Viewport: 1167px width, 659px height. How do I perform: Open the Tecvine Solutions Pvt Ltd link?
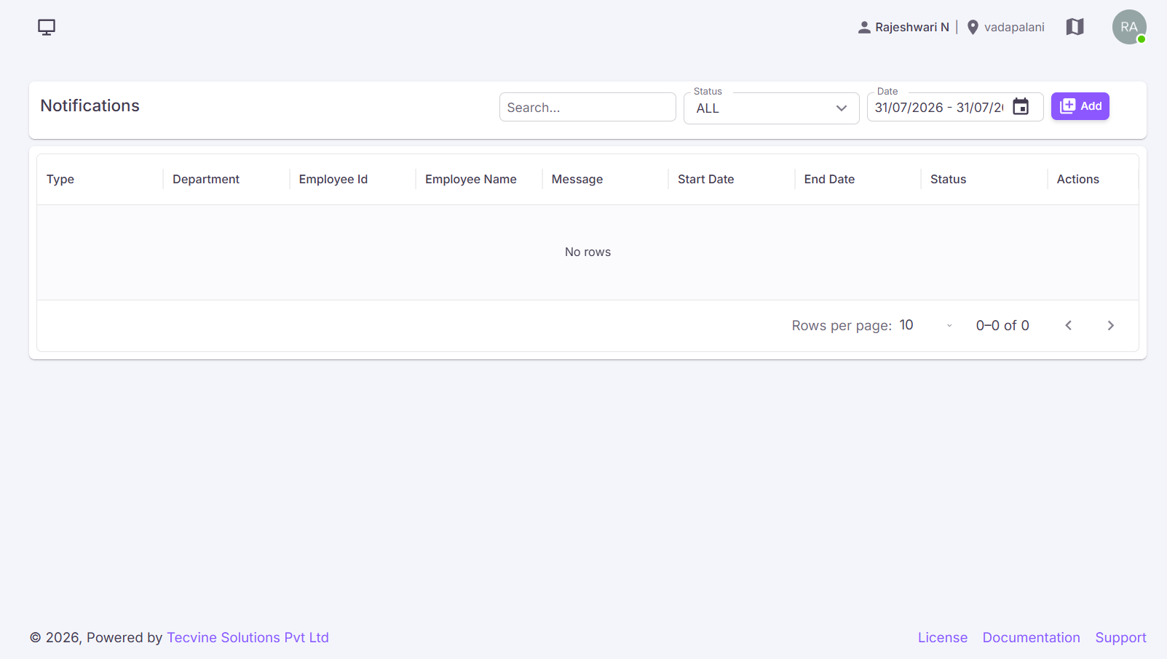coord(248,638)
